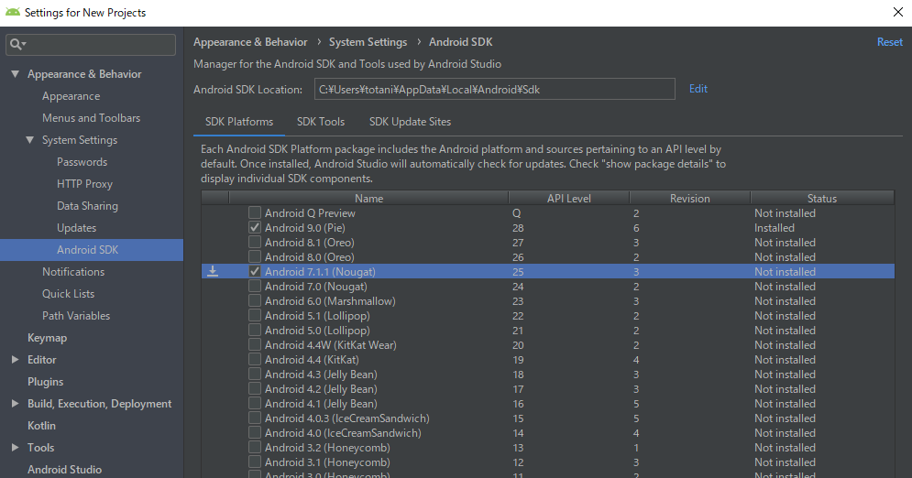Check the Android 8.0 (Oreo) checkbox
The height and width of the screenshot is (478, 912).
[x=254, y=256]
